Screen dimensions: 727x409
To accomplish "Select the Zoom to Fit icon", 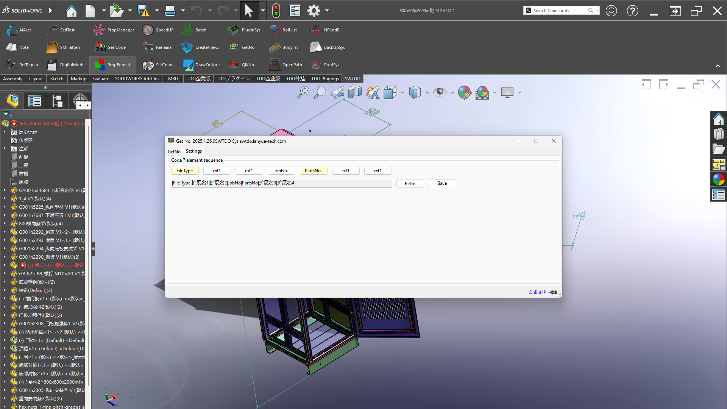I will (x=303, y=92).
